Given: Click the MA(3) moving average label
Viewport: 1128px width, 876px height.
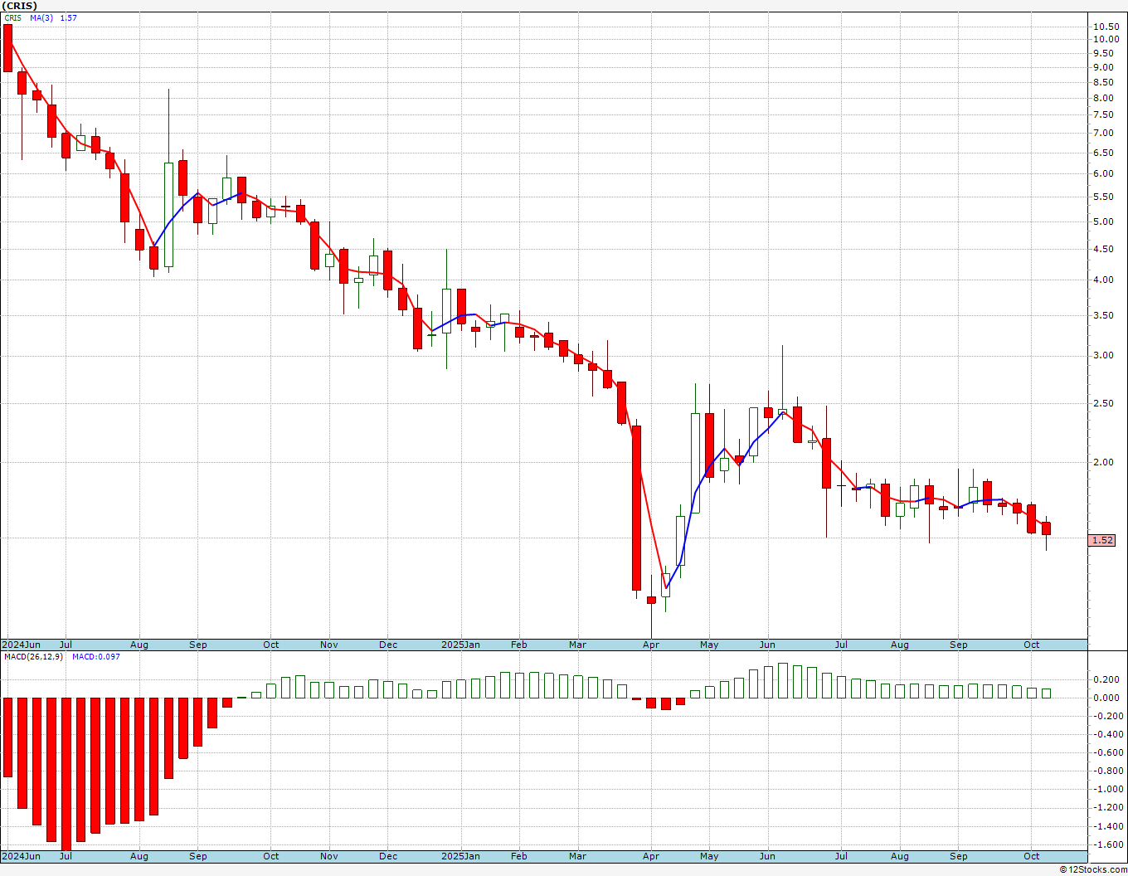Looking at the screenshot, I should 41,17.
